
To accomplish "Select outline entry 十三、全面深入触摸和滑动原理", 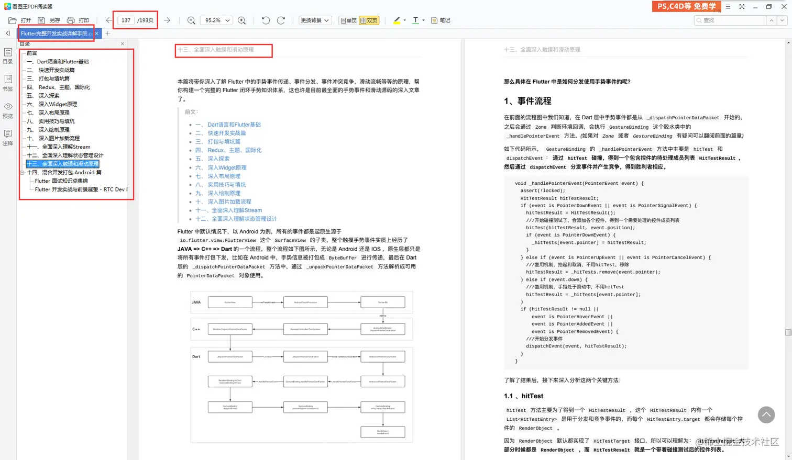I will pos(62,164).
